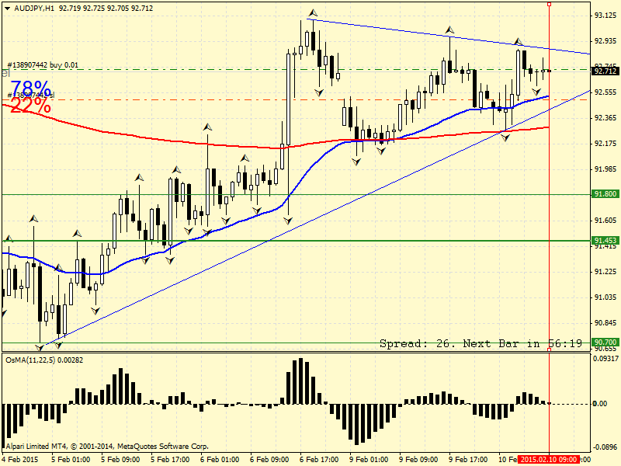Click the red 22% indicator text
This screenshot has width=621, height=466.
pyautogui.click(x=30, y=106)
